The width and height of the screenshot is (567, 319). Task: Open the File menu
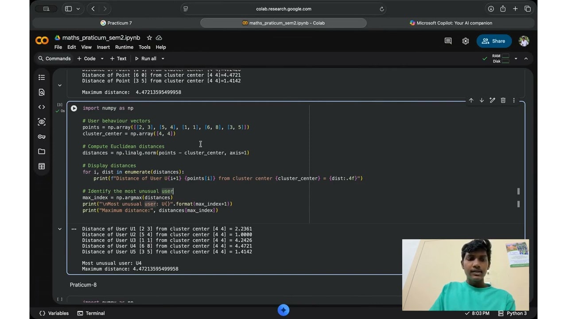point(58,47)
